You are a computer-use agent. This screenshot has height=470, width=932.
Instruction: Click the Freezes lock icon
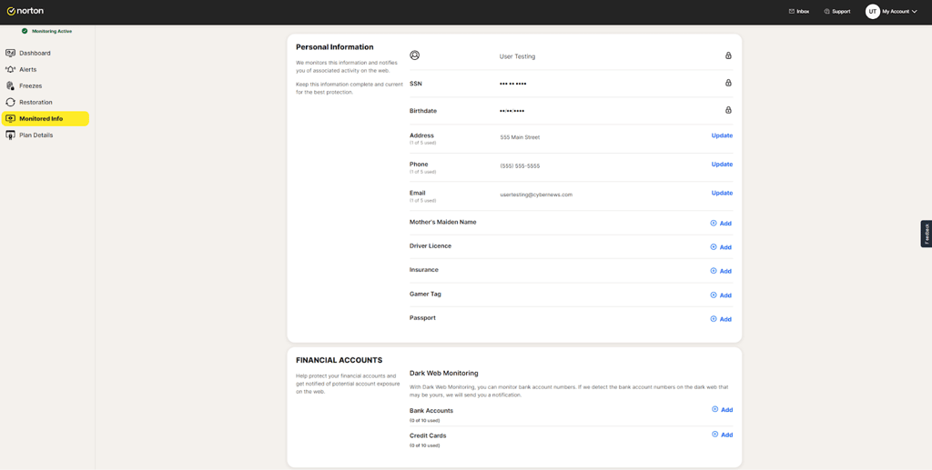tap(10, 86)
